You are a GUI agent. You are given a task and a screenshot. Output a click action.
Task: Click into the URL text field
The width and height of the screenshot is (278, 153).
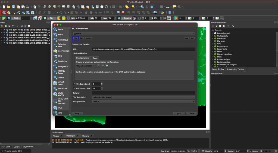tap(143, 49)
